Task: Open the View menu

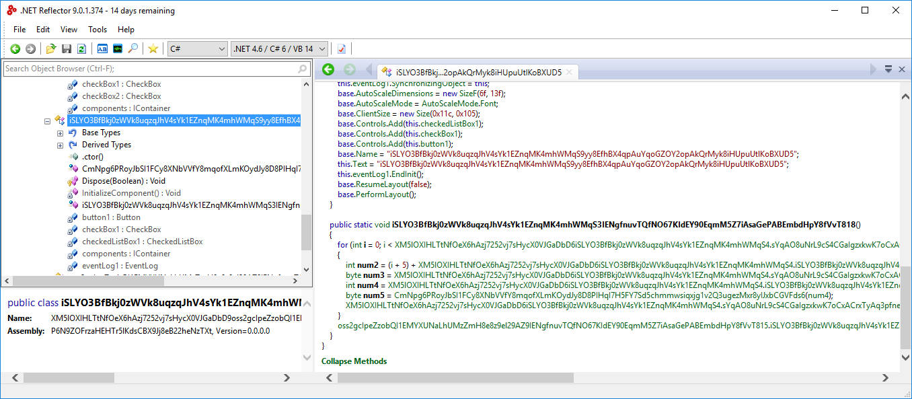Action: (69, 30)
